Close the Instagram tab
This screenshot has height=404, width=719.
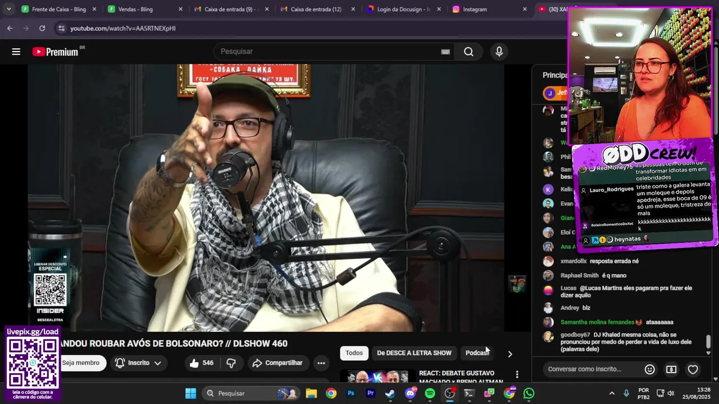[525, 9]
